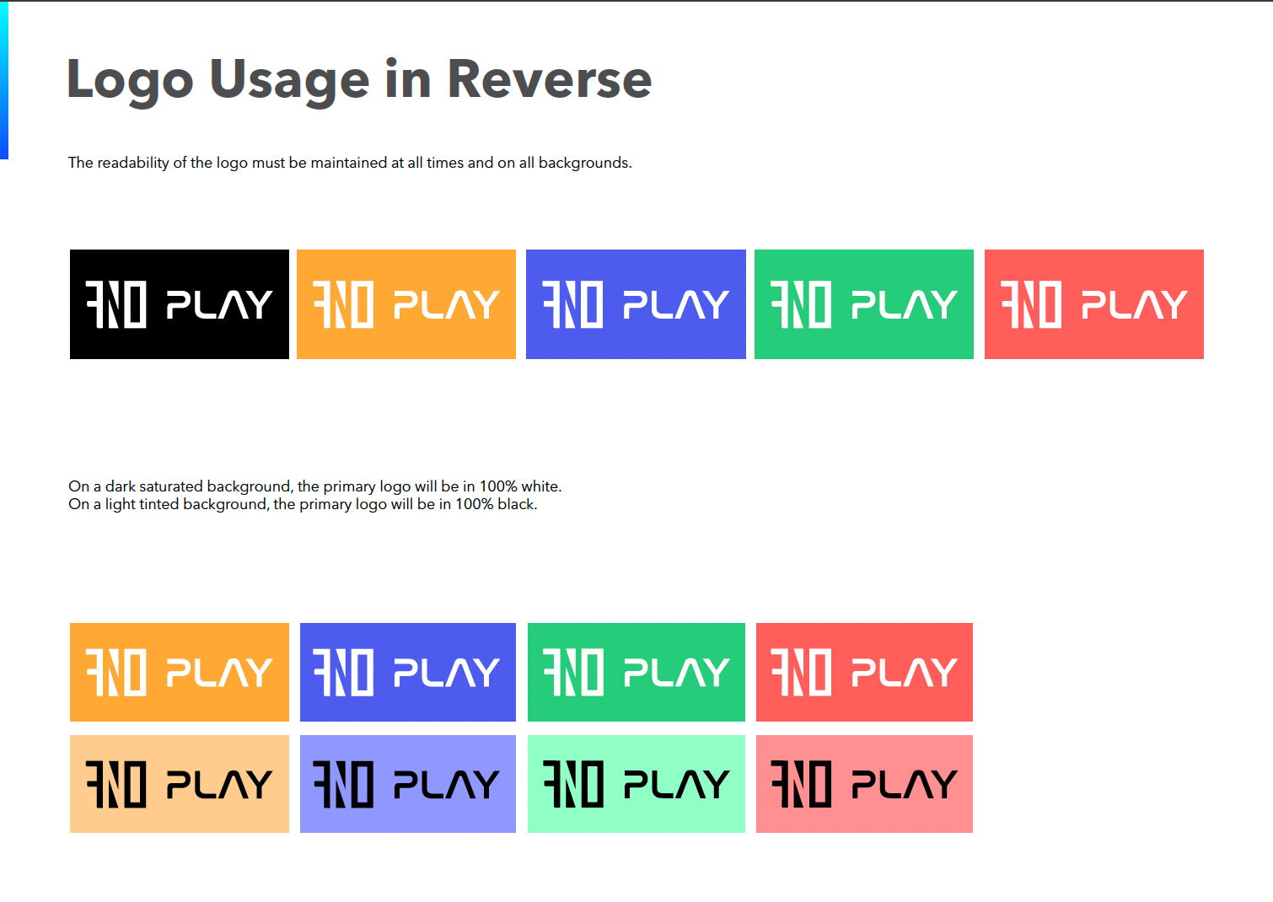Viewport: 1273px width, 902px height.
Task: Click the light green tile with black logo
Action: [x=636, y=784]
